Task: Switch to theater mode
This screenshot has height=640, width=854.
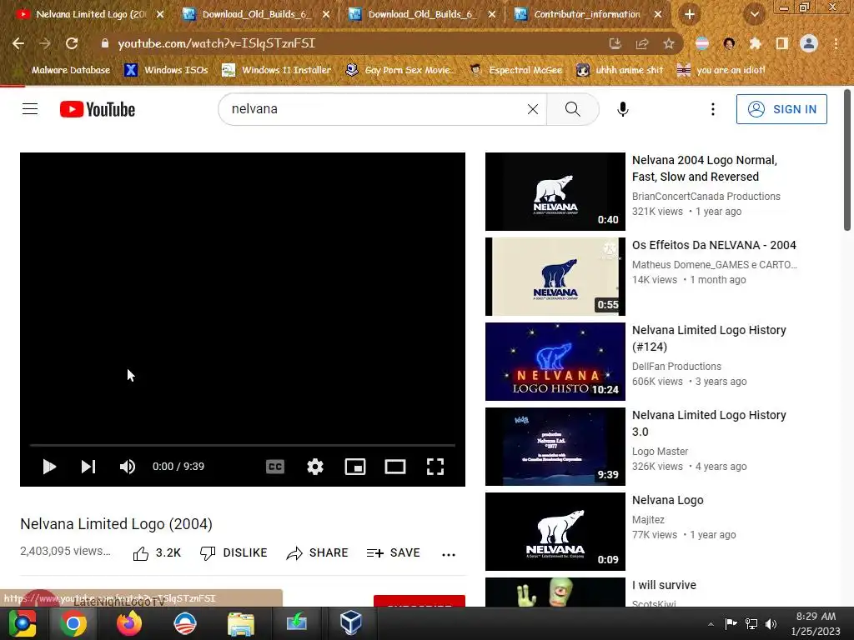Action: point(394,467)
